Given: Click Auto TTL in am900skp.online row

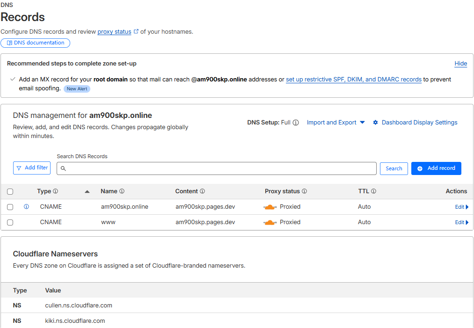Looking at the screenshot, I should pos(364,207).
